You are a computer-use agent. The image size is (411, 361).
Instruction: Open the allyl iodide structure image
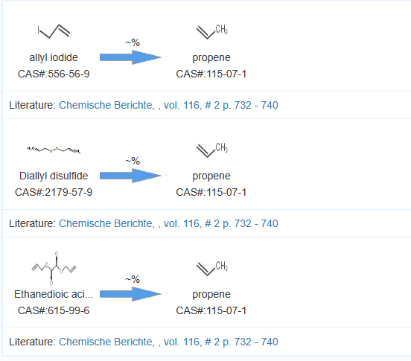click(x=54, y=31)
